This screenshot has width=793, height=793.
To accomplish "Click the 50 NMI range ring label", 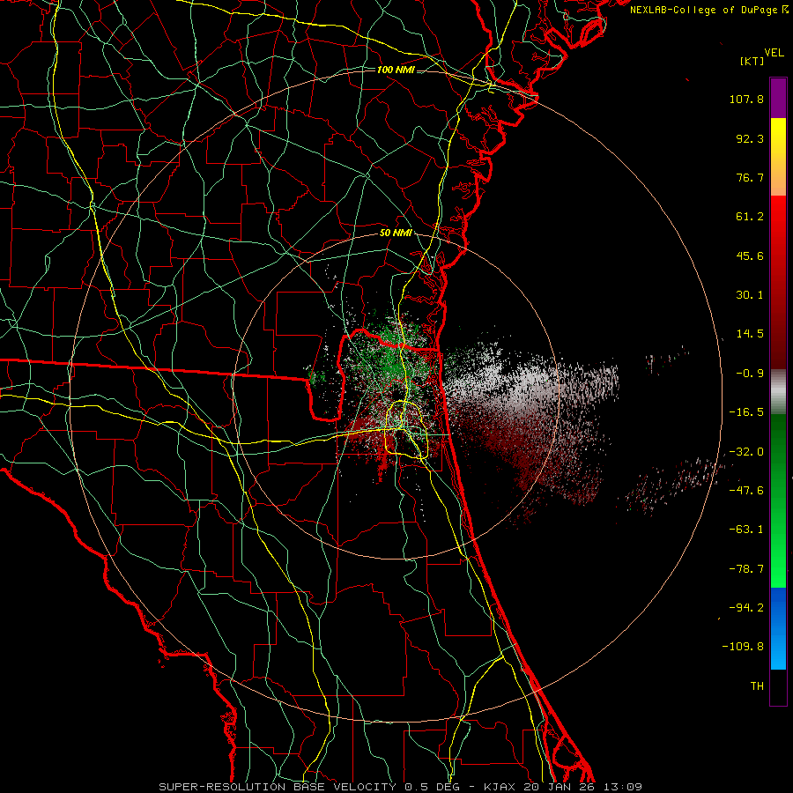I will pos(396,233).
